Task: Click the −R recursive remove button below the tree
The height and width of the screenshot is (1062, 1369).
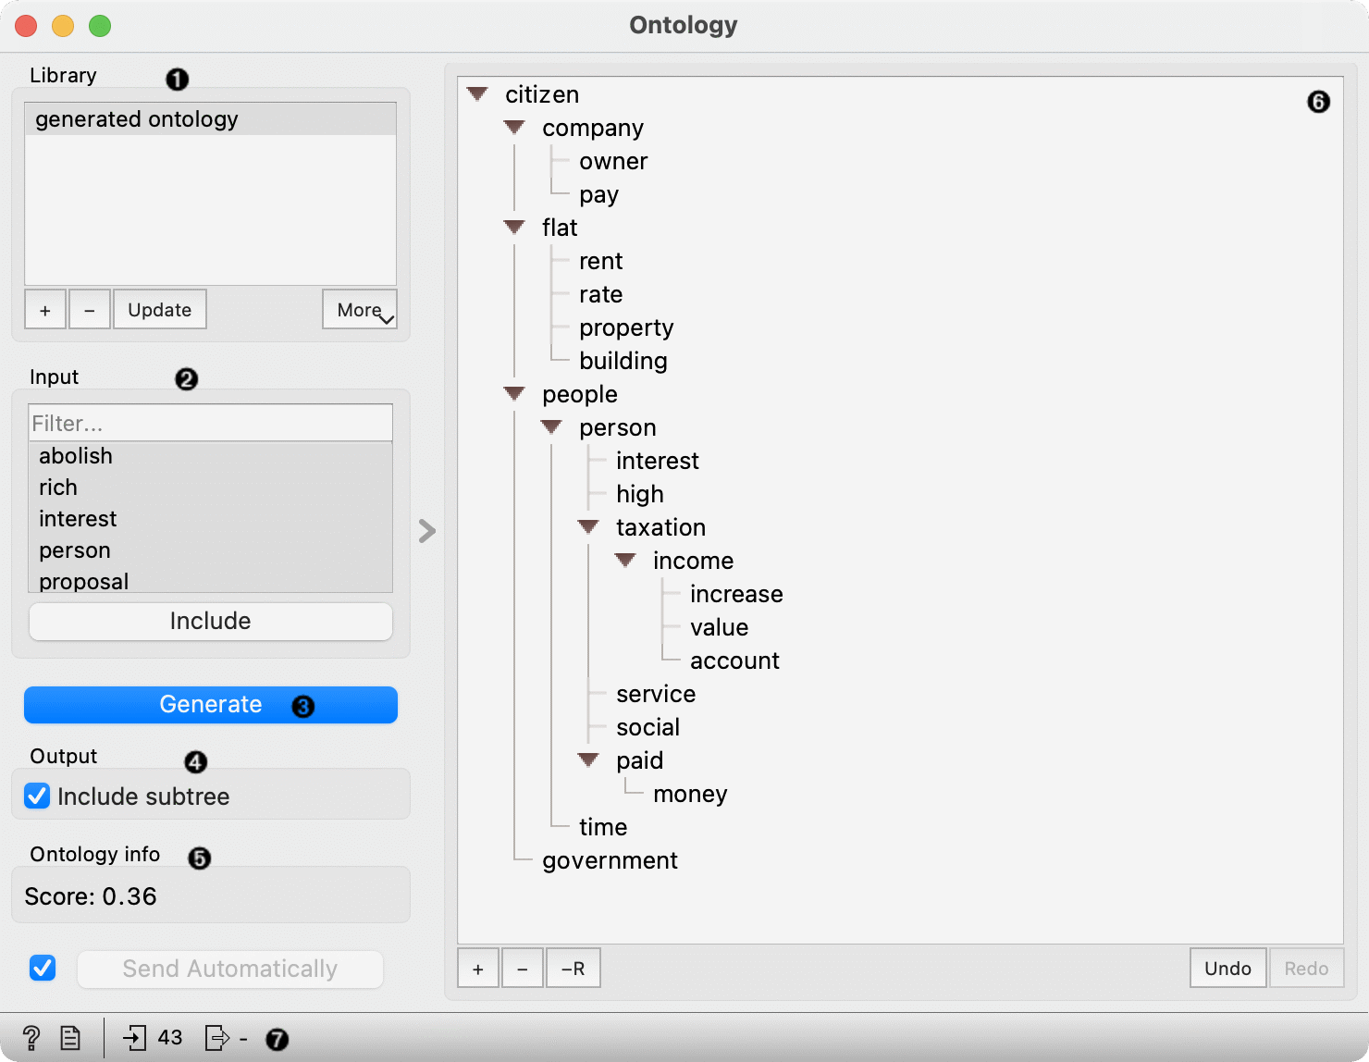Action: pos(573,968)
